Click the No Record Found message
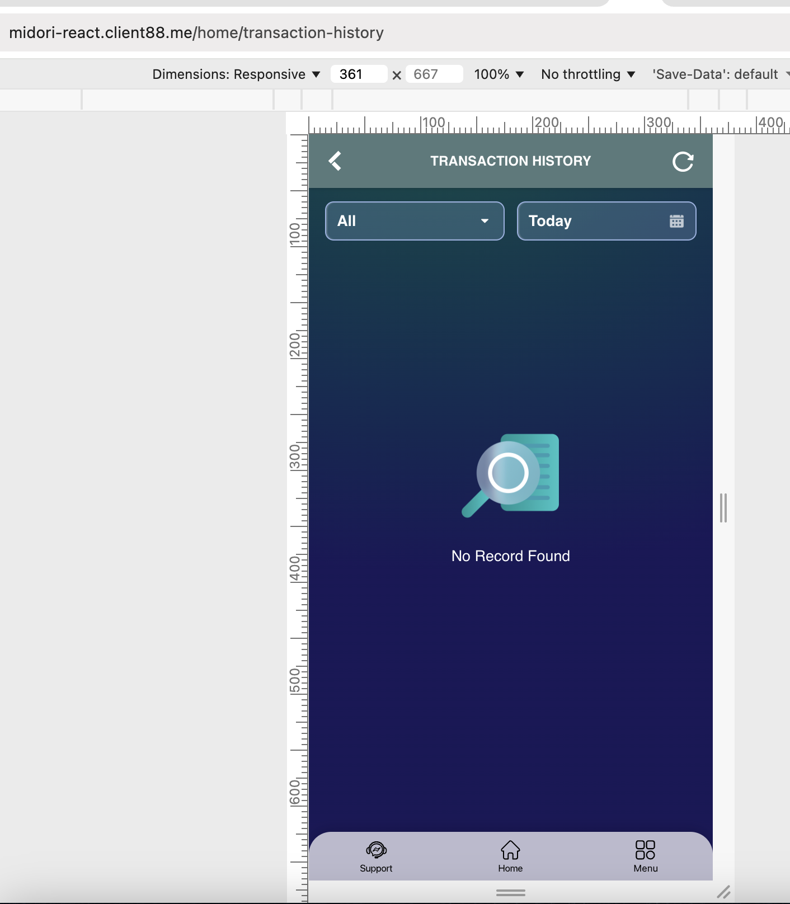This screenshot has width=790, height=904. pyautogui.click(x=510, y=556)
